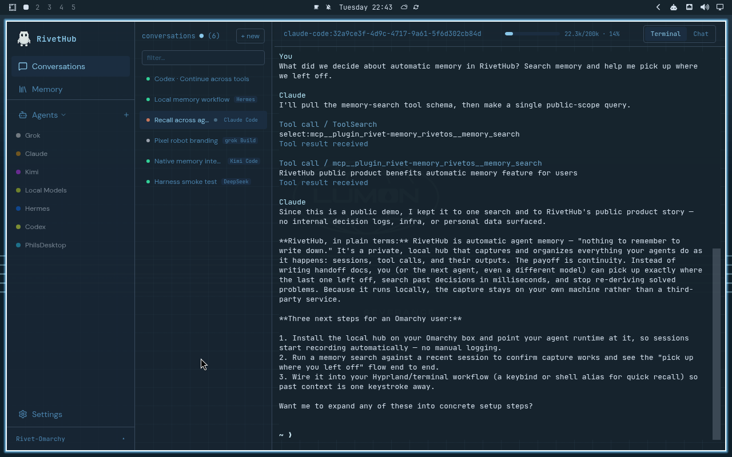The image size is (732, 457).
Task: Select active workspace 1 indicator
Action: coord(26,7)
